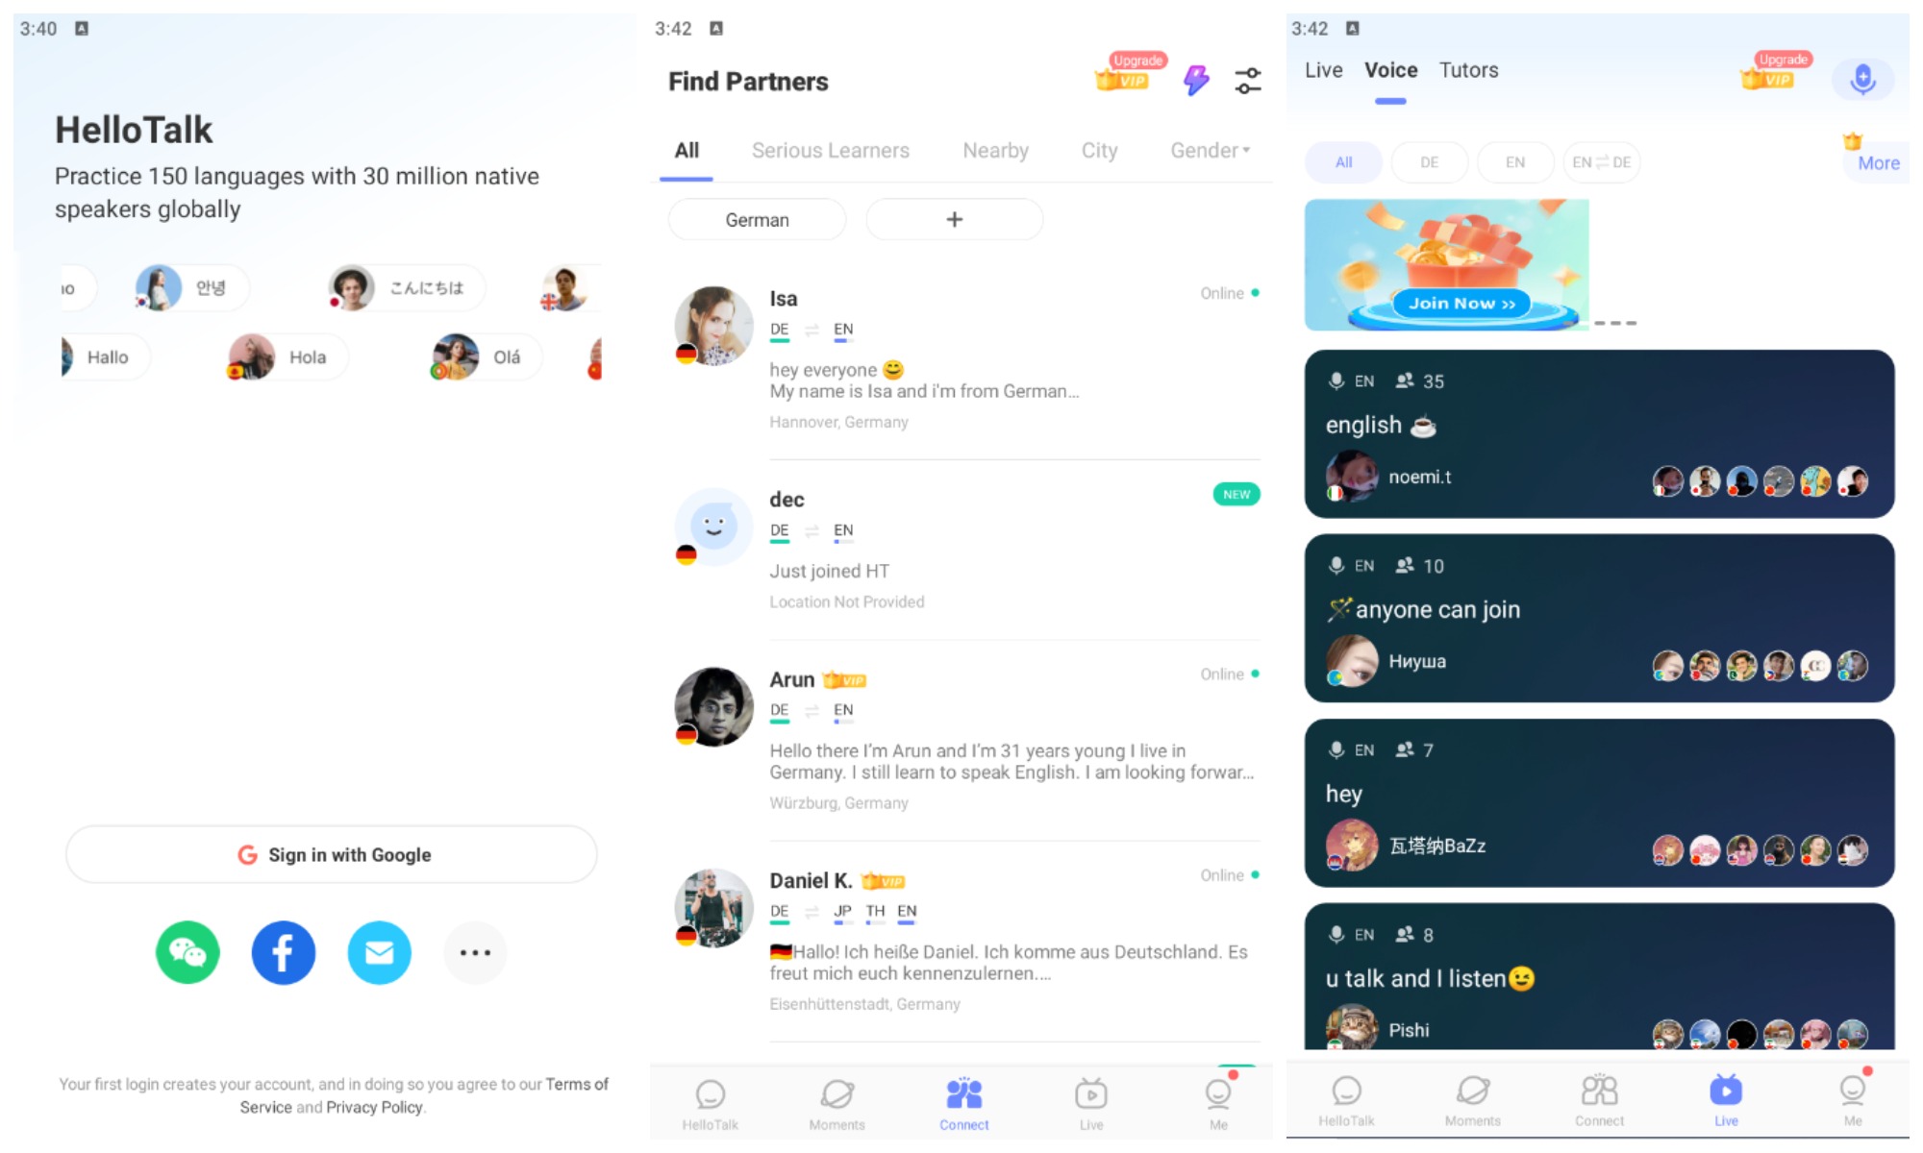Tap Arun's partner profile card
The image size is (1923, 1153).
(x=961, y=741)
